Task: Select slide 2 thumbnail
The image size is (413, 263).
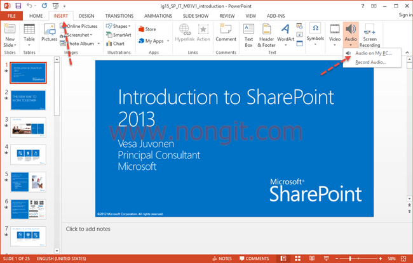Action: [28, 100]
